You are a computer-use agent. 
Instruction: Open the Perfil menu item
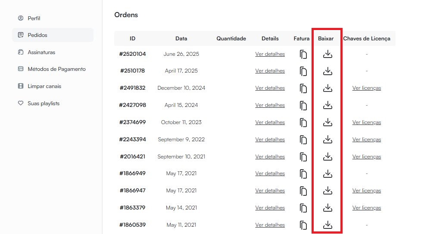tap(34, 18)
